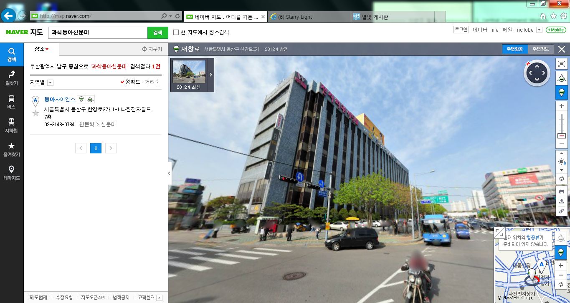Toggle 주변정보 nearby info button
The height and width of the screenshot is (303, 570).
click(x=541, y=49)
